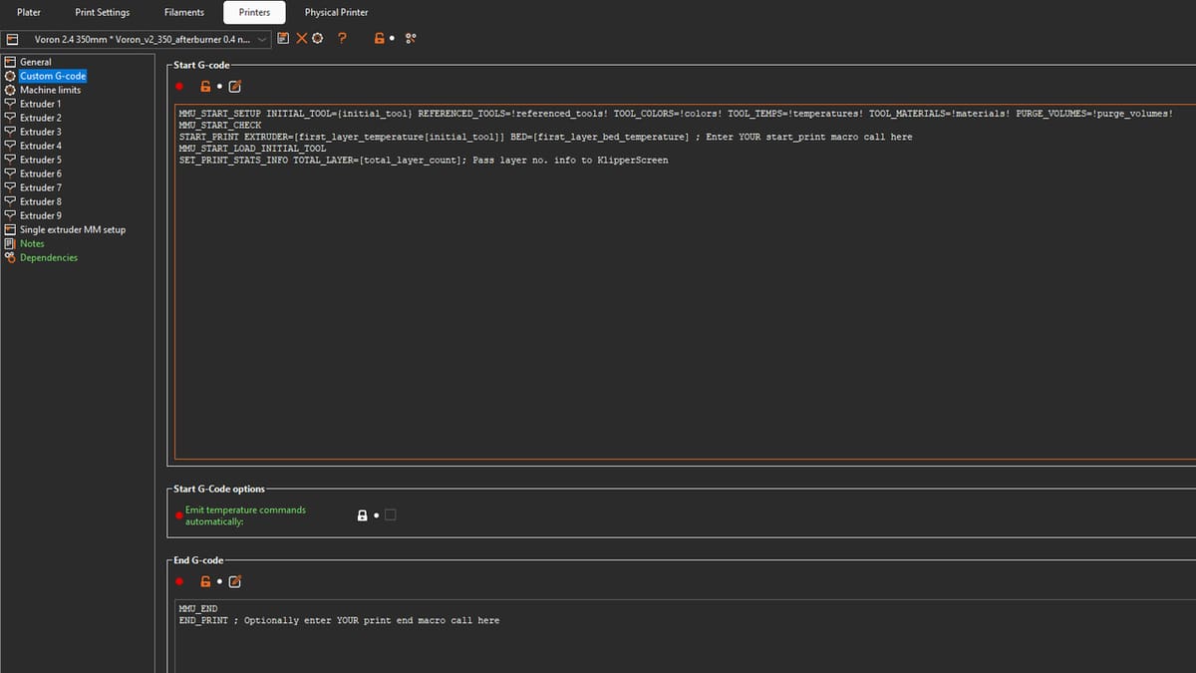Open Extruder 9 settings
Image resolution: width=1196 pixels, height=673 pixels.
click(41, 215)
